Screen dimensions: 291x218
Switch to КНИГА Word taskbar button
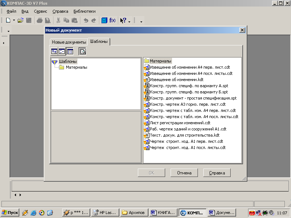(x=163, y=213)
